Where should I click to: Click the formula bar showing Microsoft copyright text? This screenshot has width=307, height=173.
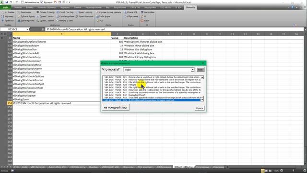tap(174, 29)
